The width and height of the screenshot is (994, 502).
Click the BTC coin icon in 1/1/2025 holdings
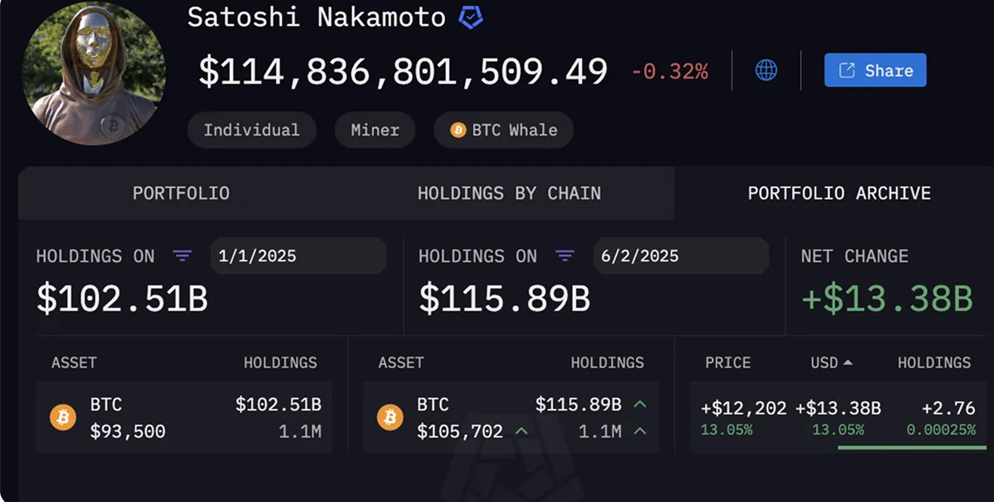click(63, 417)
